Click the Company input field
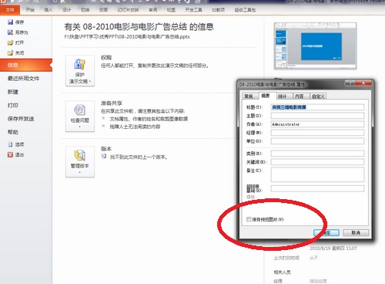 pyautogui.click(x=317, y=141)
